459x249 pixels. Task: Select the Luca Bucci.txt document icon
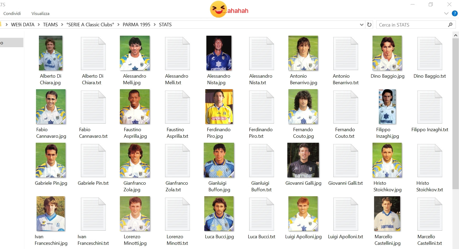click(x=262, y=214)
